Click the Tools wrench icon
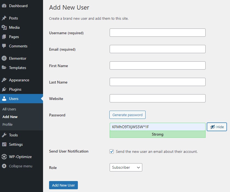 click(x=4, y=135)
